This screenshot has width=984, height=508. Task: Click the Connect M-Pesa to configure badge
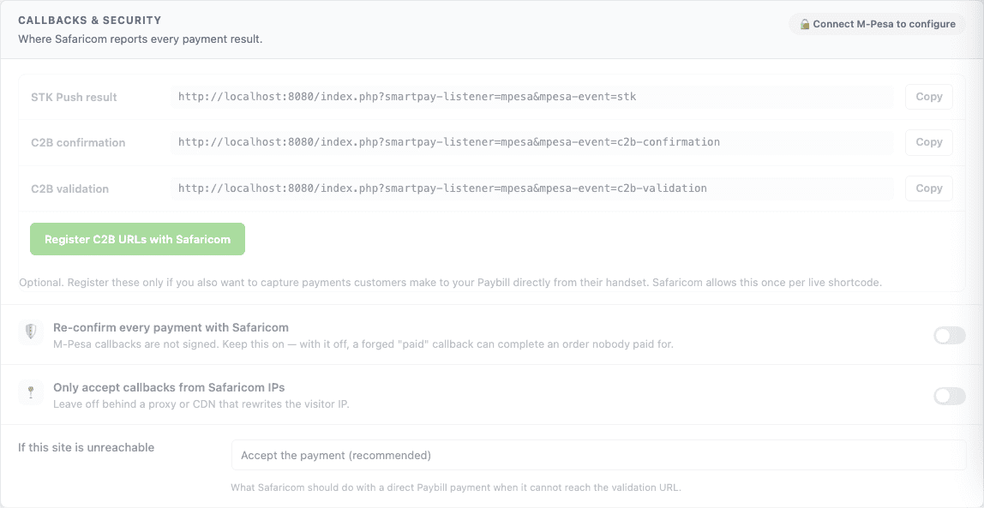point(878,25)
